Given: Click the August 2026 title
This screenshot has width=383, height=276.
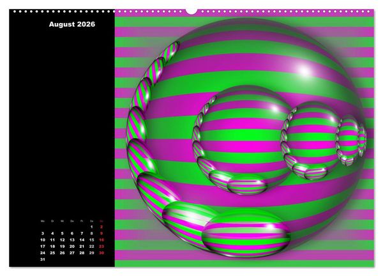Looking at the screenshot, I should pos(72,24).
